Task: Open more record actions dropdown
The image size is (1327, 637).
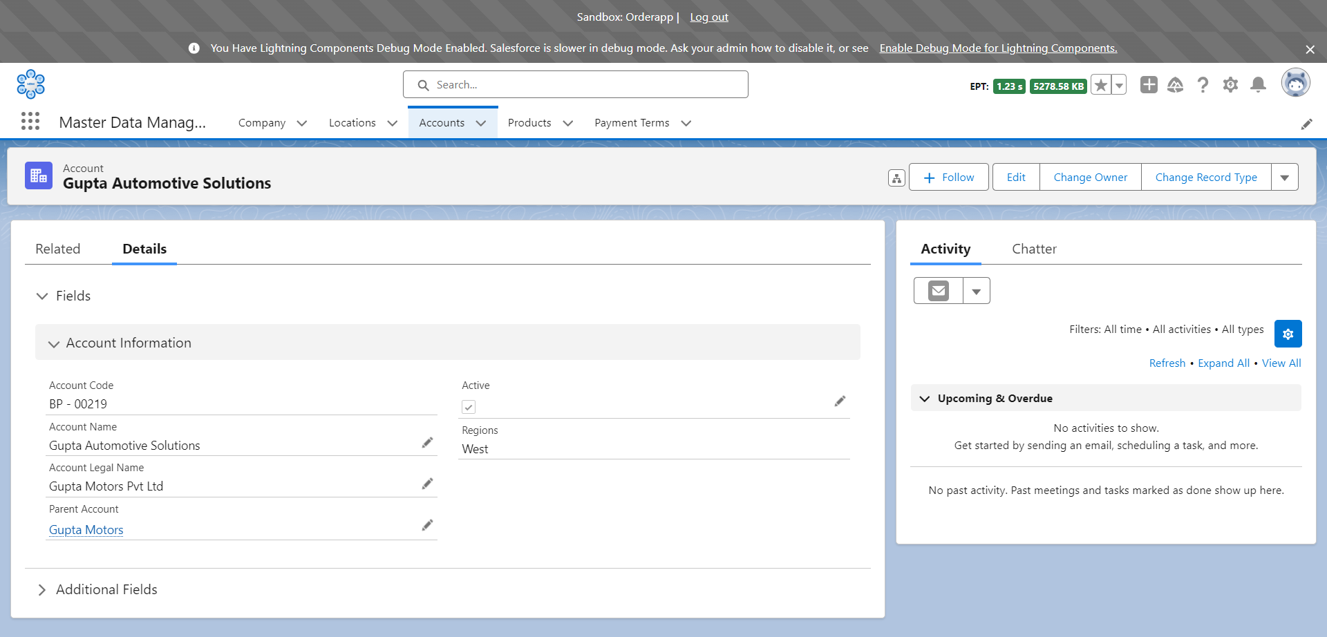Action: tap(1285, 177)
